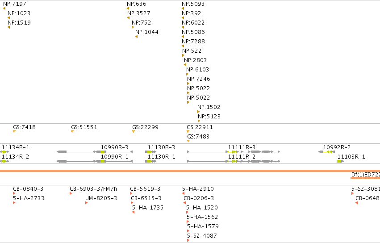Open the 11130R-1 transcript label
Viewport: 380px width, 243px height.
pos(161,157)
